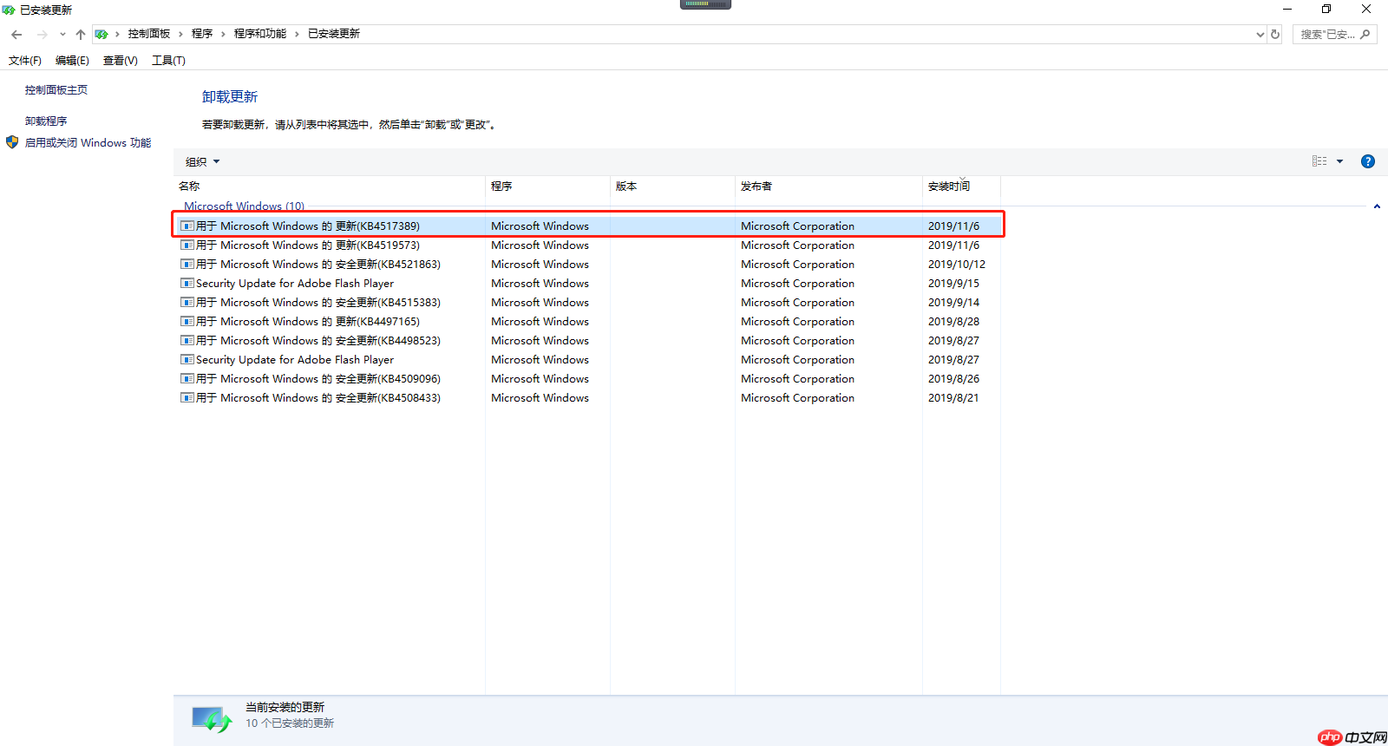
Task: Click the shield icon beside Windows 功能
Action: pos(12,142)
